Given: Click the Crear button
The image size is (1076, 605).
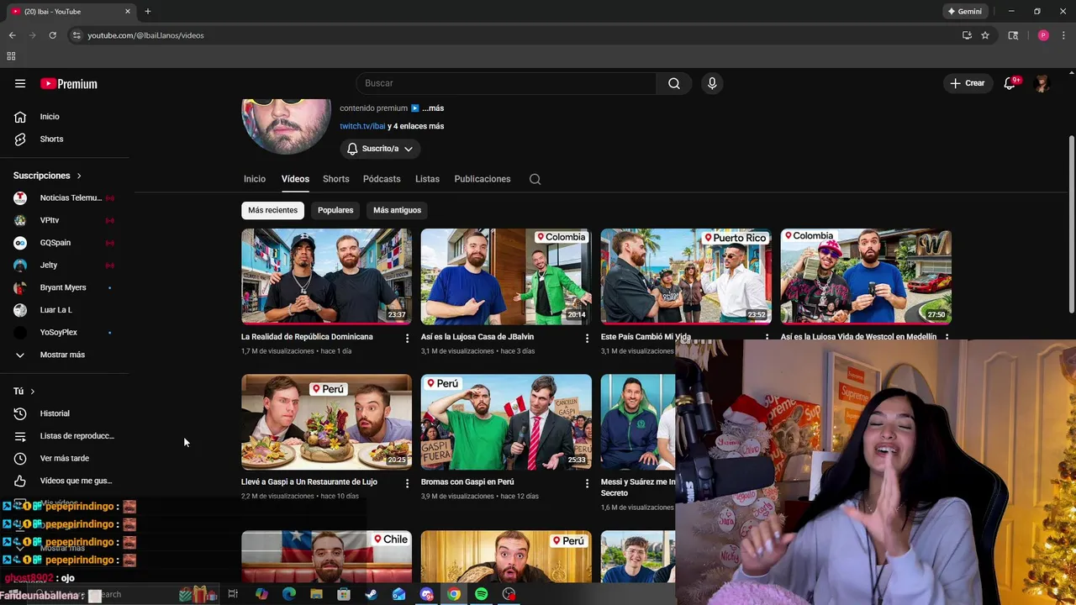Looking at the screenshot, I should coord(968,83).
